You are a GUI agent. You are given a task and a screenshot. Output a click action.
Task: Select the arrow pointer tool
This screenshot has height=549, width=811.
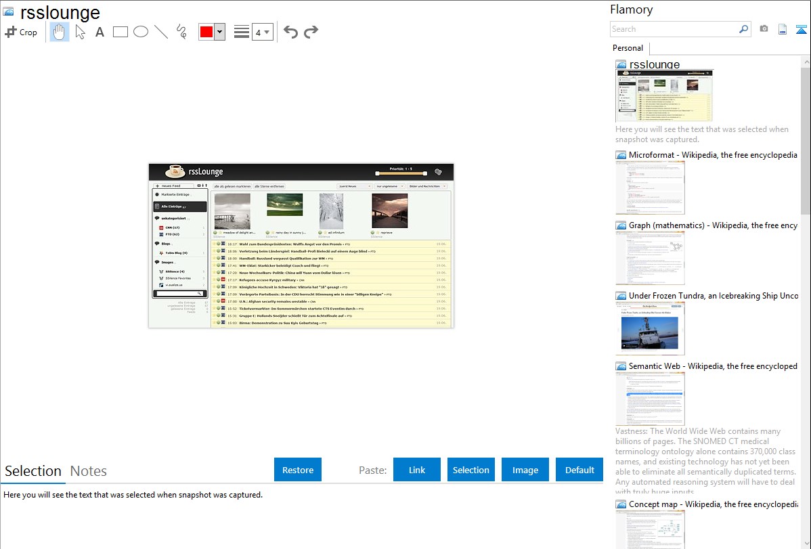[x=80, y=32]
